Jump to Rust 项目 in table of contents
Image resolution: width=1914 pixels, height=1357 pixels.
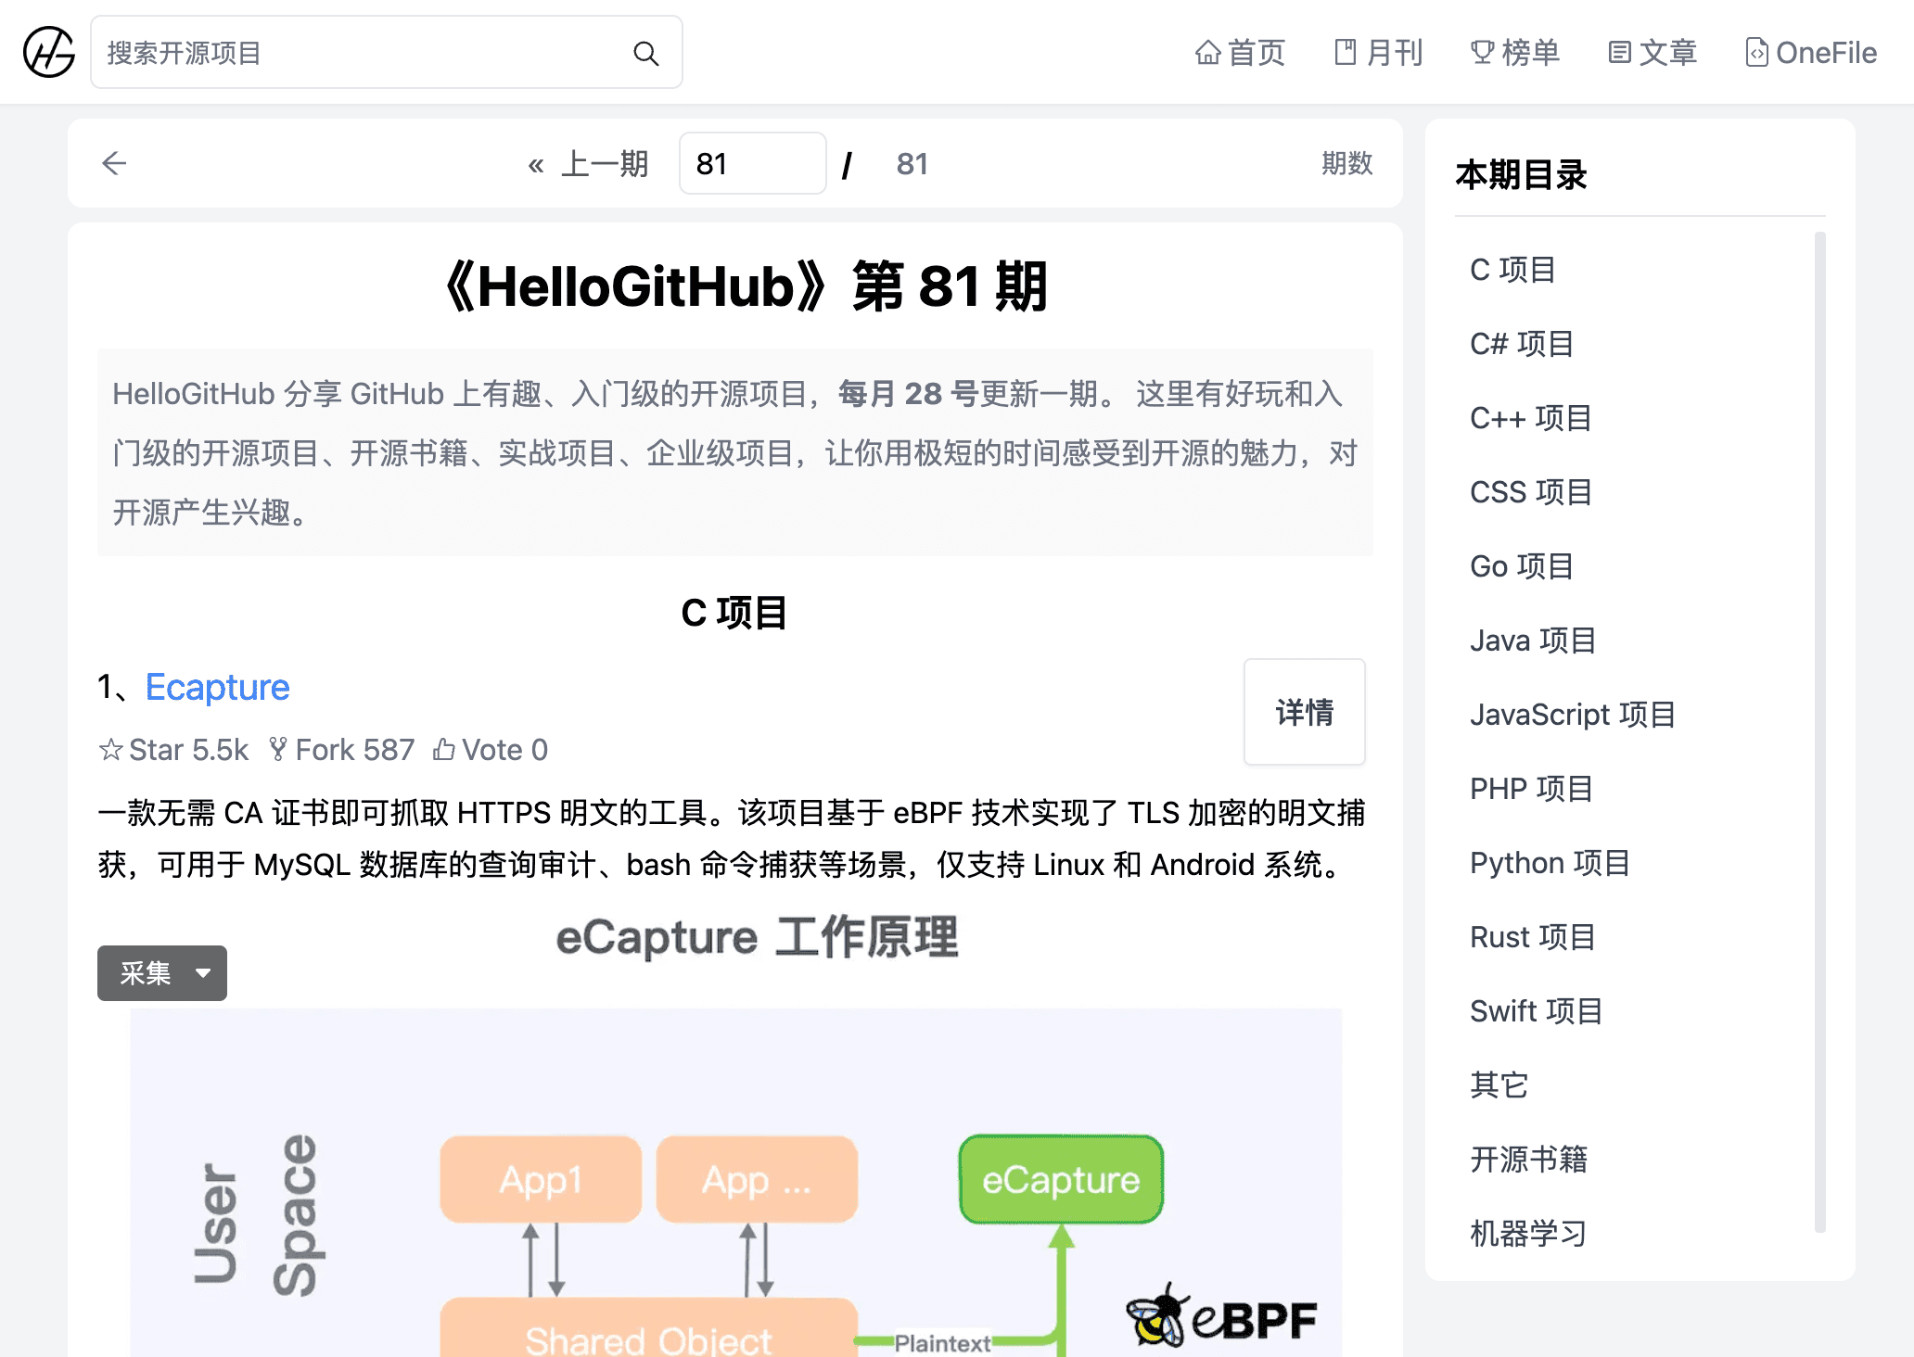1533,937
